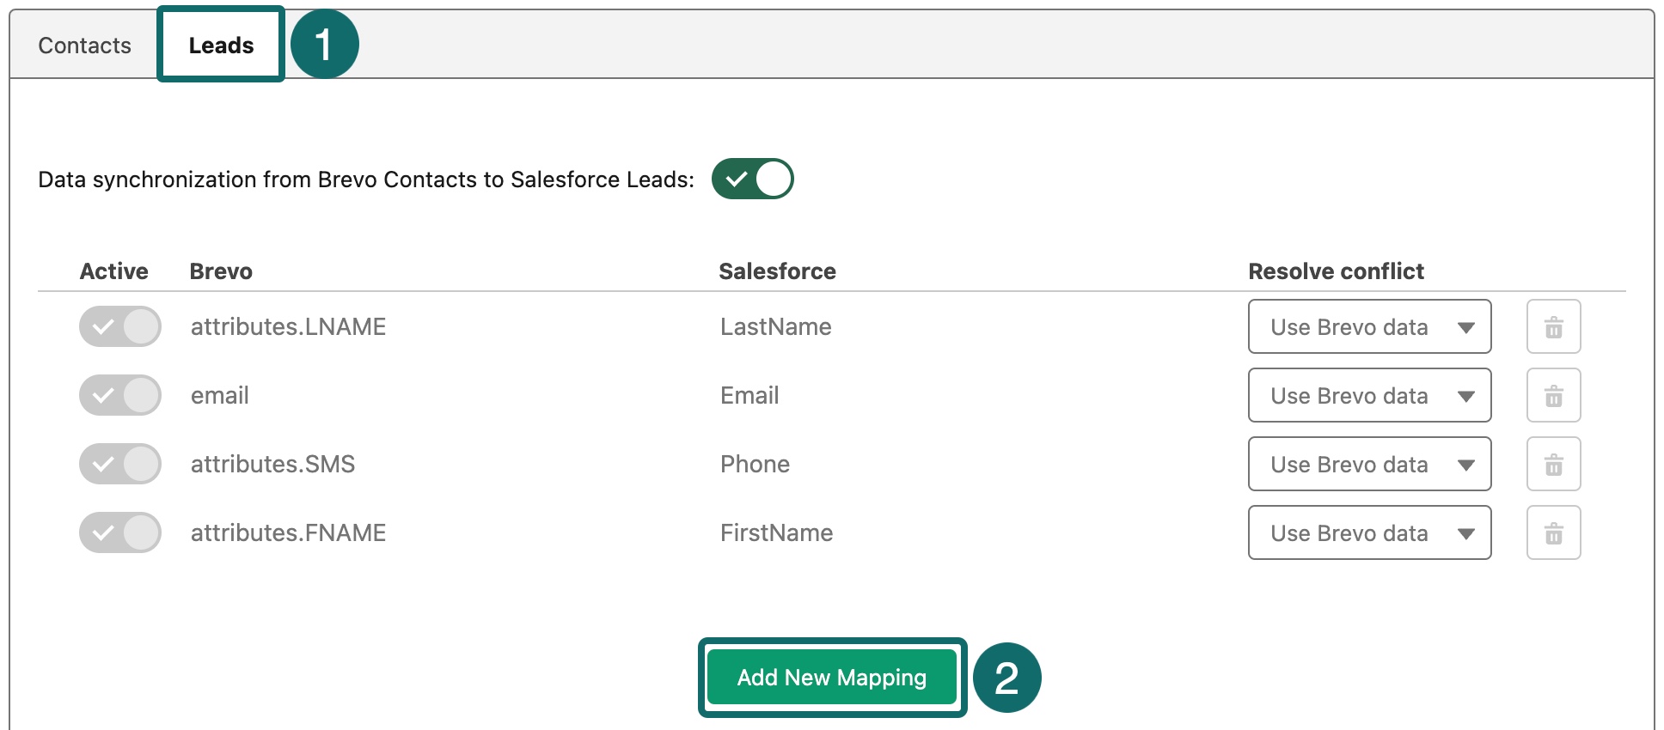Viewport: 1664px width, 730px height.
Task: Select the Leads tab
Action: [221, 46]
